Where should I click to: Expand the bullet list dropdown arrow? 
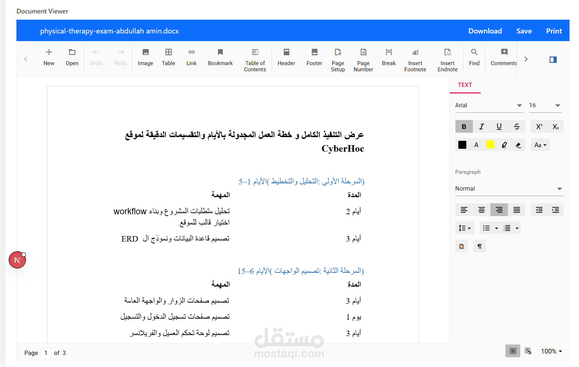[x=496, y=228]
